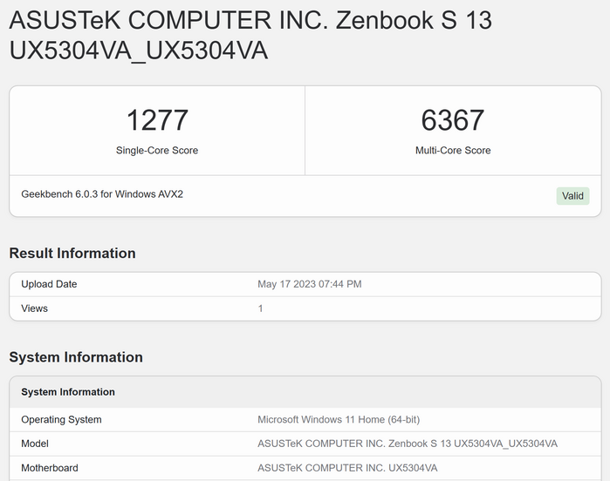
Task: Select Microsoft Windows 11 Home (64-bit) value
Action: [x=339, y=420]
